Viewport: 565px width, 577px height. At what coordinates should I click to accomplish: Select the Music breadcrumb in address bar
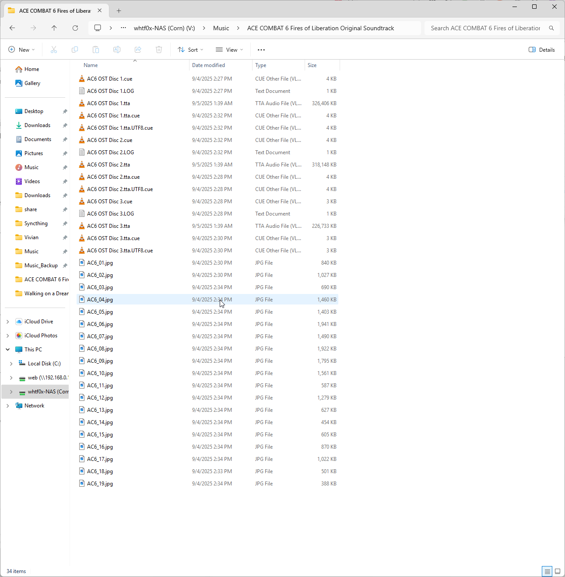point(221,28)
